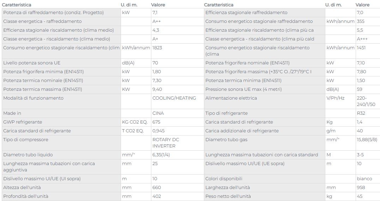Click the A++ cooling energy class value
The image size is (380, 201).
157,21
